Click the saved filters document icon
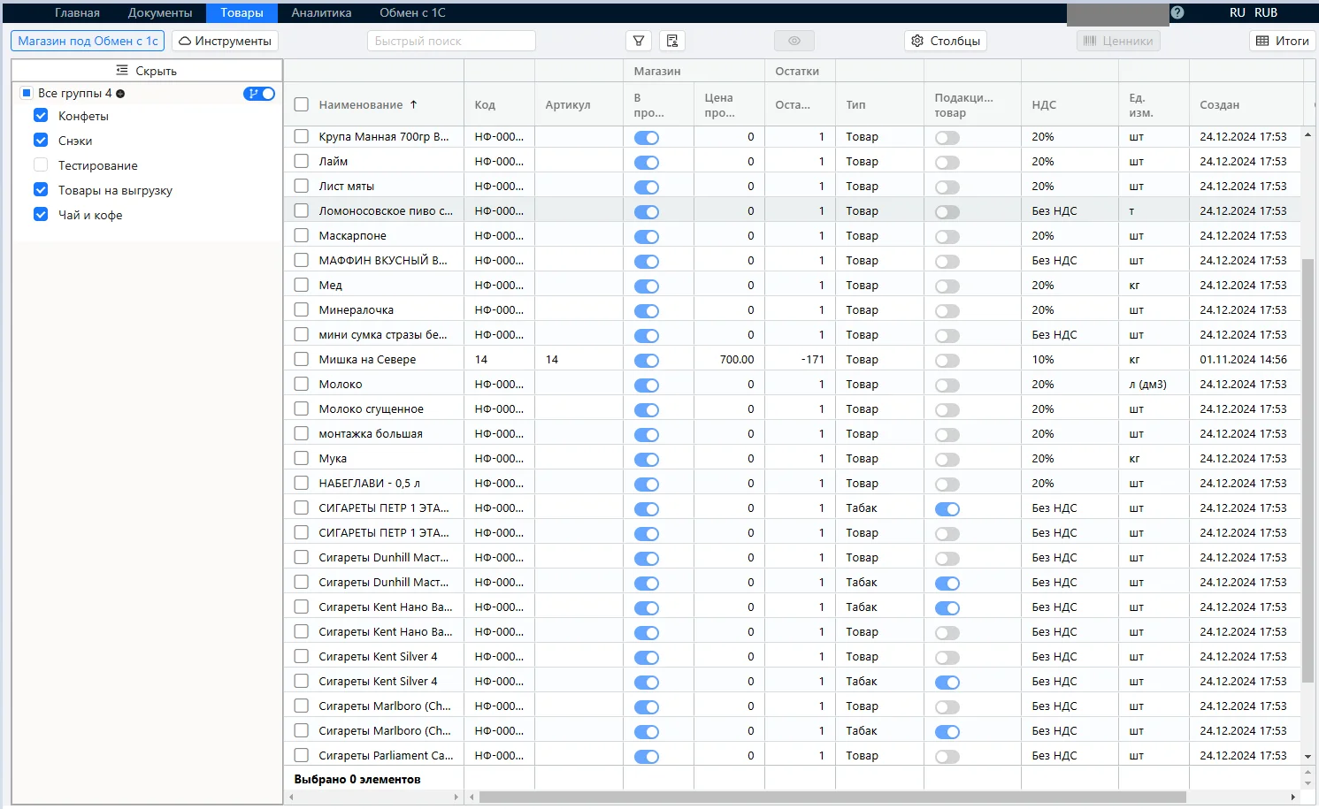Viewport: 1319px width, 809px height. (672, 41)
